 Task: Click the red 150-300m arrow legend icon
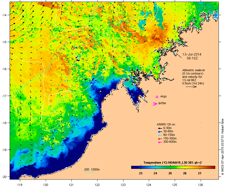tap(160, 139)
